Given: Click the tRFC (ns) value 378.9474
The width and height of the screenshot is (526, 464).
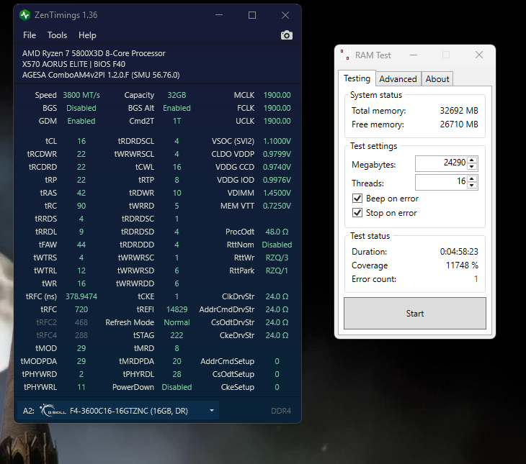Looking at the screenshot, I should click(81, 296).
